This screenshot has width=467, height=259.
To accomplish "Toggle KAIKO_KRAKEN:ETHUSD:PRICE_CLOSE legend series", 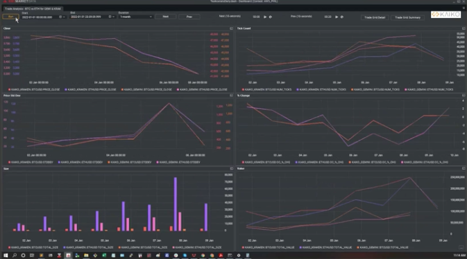I will [x=90, y=89].
